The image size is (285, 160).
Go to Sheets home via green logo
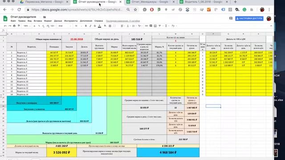coord(5,19)
